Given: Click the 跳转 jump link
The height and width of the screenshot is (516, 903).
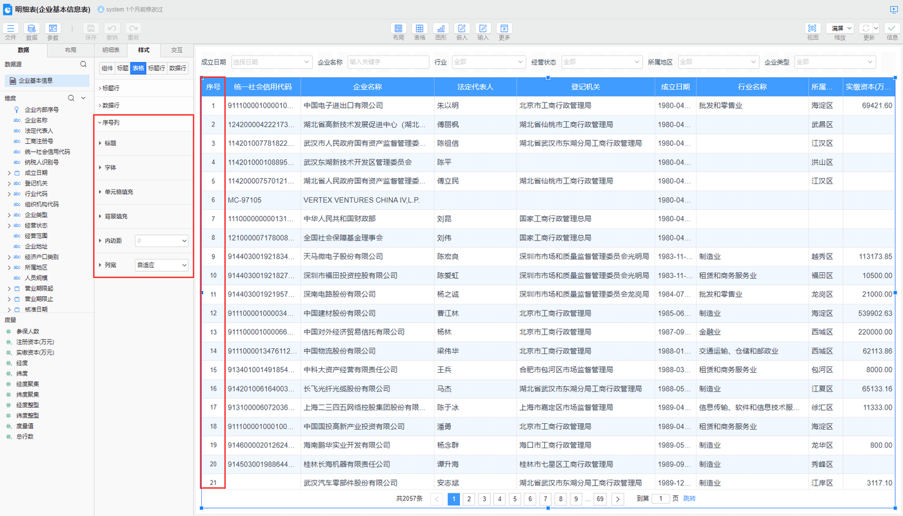Looking at the screenshot, I should (x=690, y=499).
